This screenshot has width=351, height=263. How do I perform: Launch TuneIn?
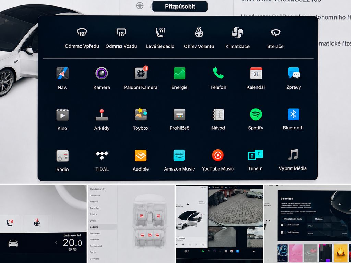pyautogui.click(x=255, y=160)
